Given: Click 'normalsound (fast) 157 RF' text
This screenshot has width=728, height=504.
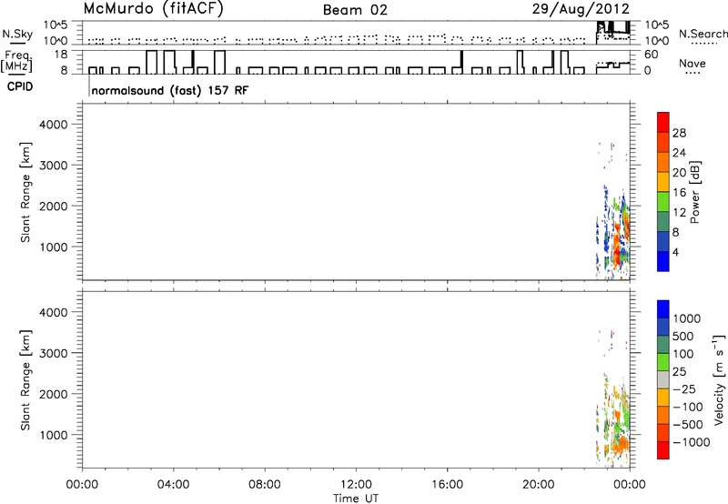Looking at the screenshot, I should click(x=170, y=90).
